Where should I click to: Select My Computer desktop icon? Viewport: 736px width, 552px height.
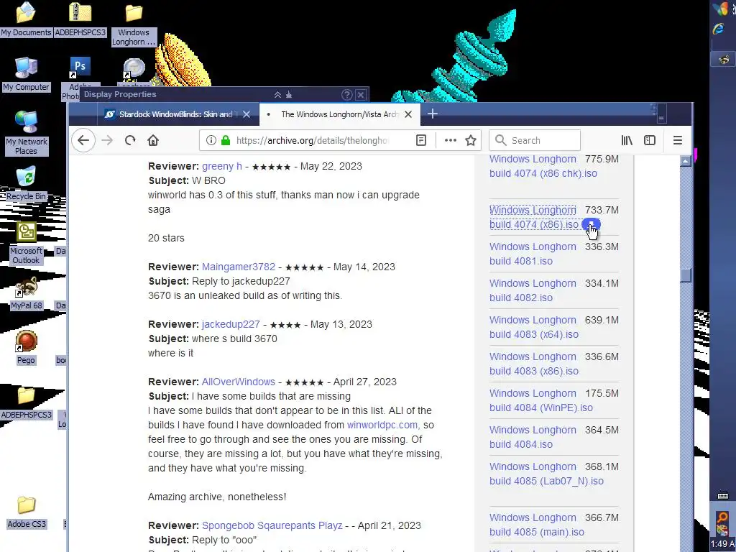[26, 74]
